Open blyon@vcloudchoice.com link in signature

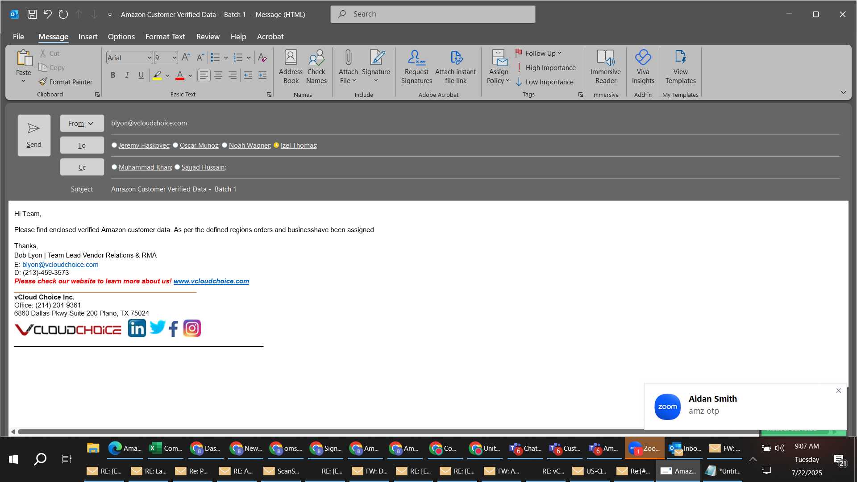click(x=60, y=264)
